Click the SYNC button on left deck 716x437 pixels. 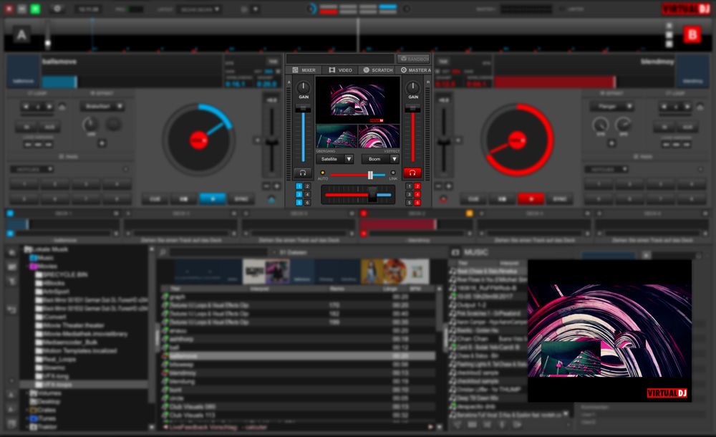tap(241, 199)
